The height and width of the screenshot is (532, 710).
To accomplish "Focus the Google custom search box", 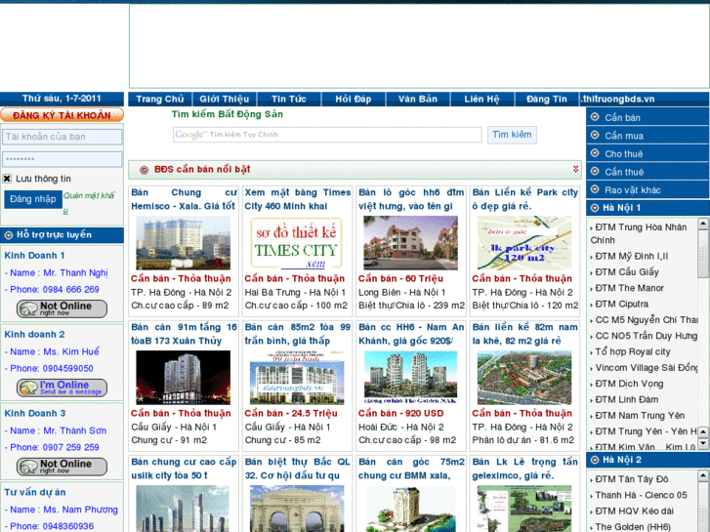I will tap(327, 135).
